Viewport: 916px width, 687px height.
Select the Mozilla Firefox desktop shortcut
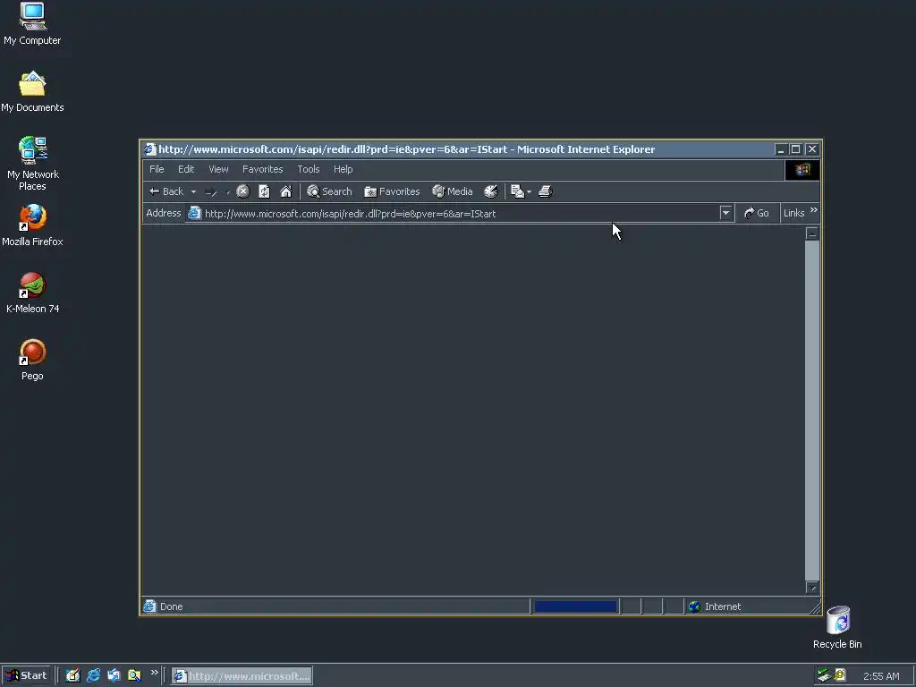coord(32,225)
